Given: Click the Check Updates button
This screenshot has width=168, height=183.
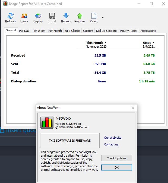Looking at the screenshot, I should [117, 158].
